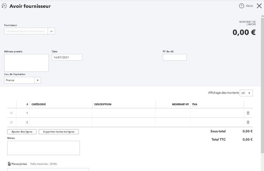Delete line 2 with trash icon
264x171 pixels.
(248, 122)
